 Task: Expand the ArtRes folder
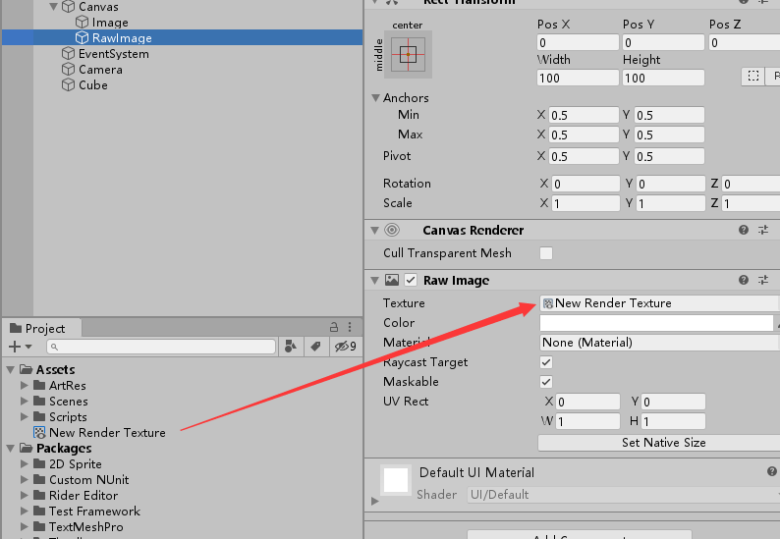coord(26,386)
